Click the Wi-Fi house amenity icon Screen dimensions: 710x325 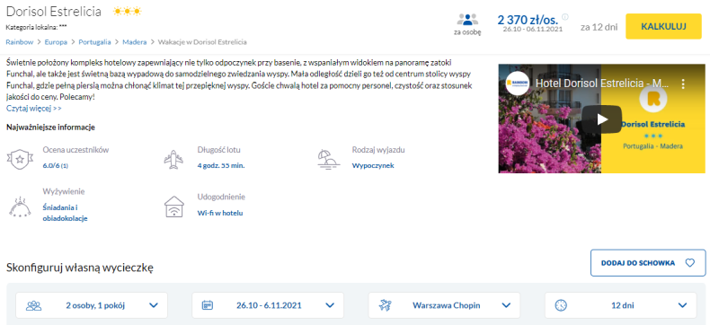point(174,206)
